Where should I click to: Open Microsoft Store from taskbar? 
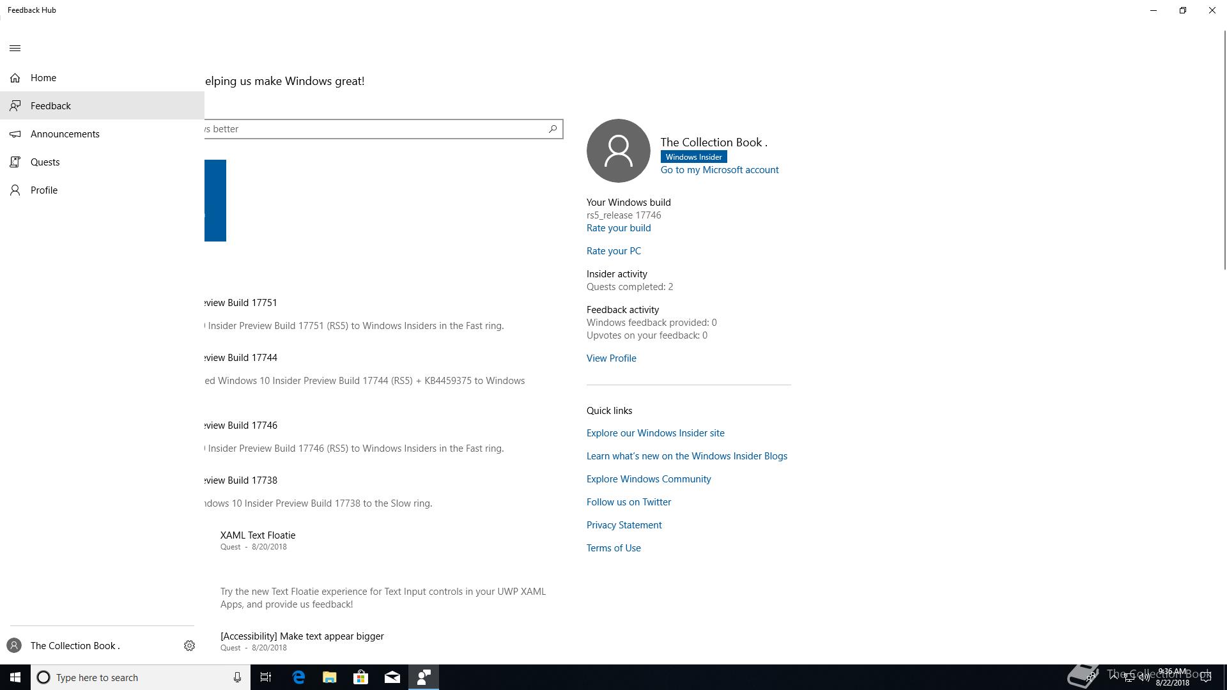click(x=361, y=677)
